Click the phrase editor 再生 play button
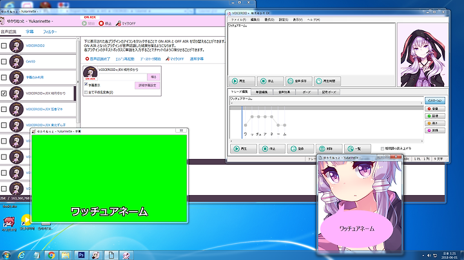 click(243, 149)
